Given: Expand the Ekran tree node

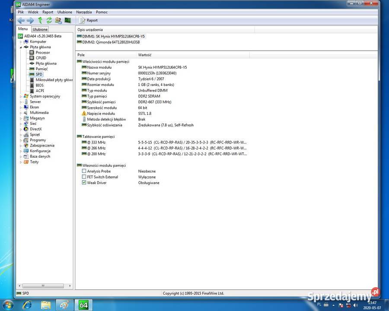Looking at the screenshot, I should (21, 107).
